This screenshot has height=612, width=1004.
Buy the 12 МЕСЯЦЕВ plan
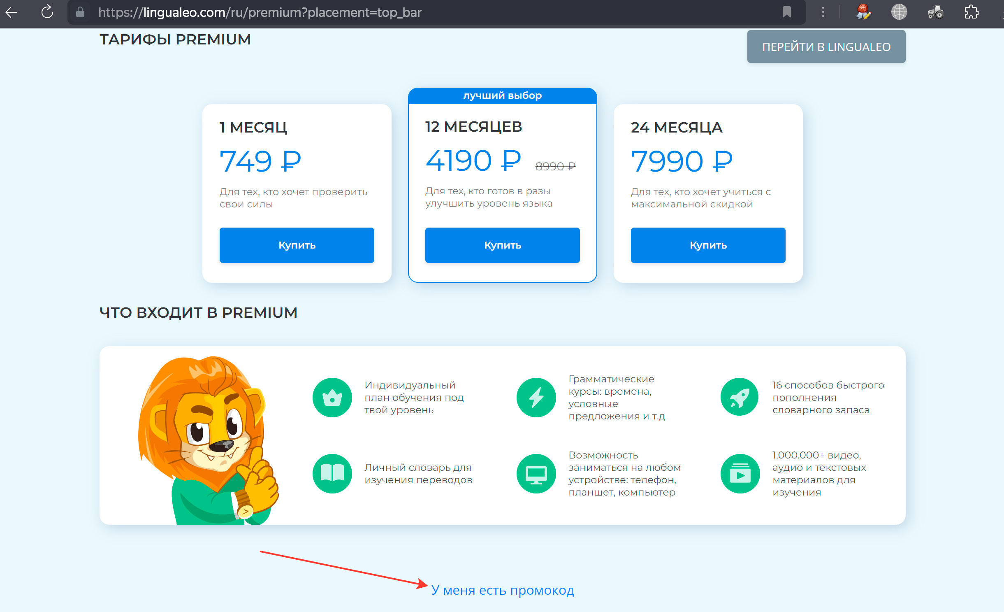pyautogui.click(x=503, y=245)
